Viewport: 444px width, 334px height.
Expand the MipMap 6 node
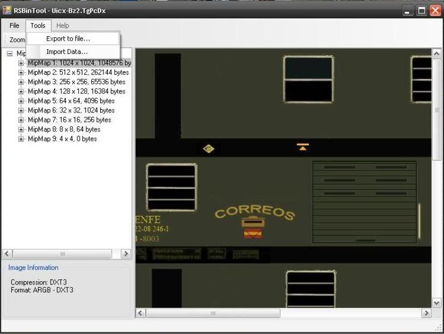click(21, 110)
